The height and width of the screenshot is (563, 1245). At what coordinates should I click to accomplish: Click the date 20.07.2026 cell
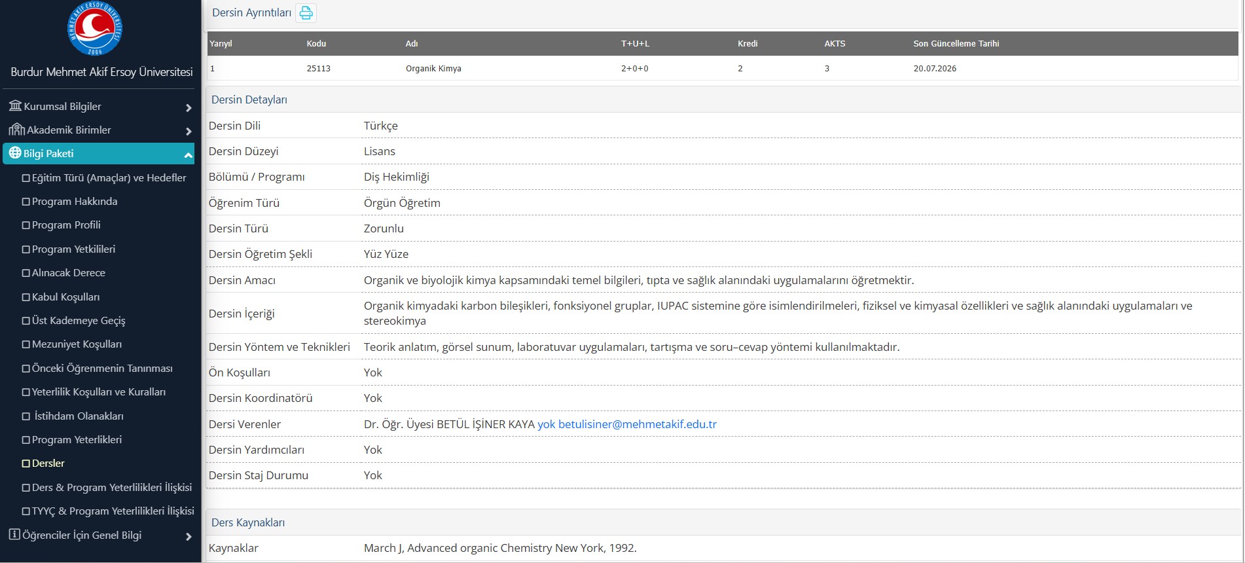point(935,68)
